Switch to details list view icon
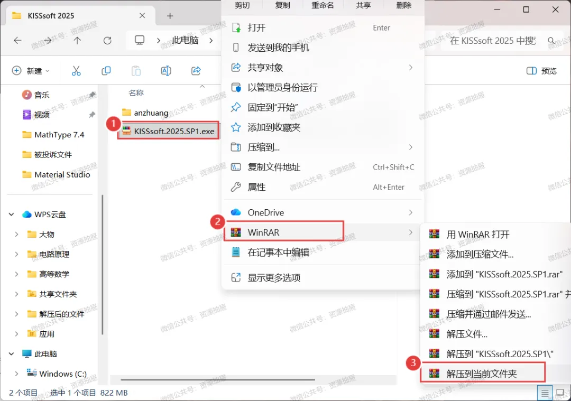The height and width of the screenshot is (401, 571). tap(545, 393)
